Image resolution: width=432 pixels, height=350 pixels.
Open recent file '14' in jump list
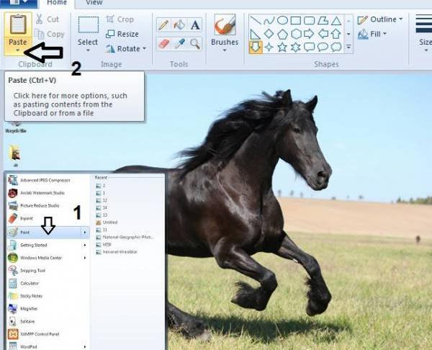[102, 207]
